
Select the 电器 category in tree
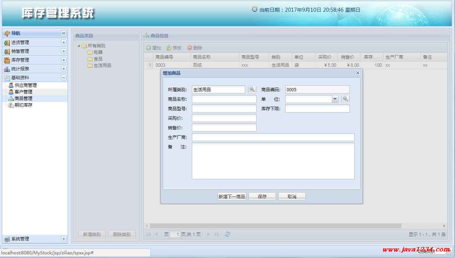(98, 52)
